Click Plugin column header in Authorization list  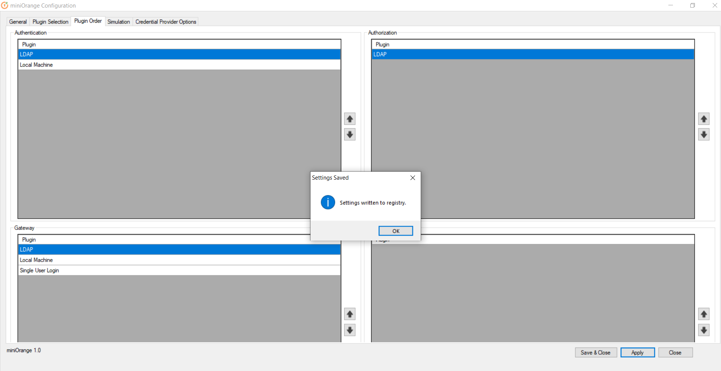click(x=533, y=44)
